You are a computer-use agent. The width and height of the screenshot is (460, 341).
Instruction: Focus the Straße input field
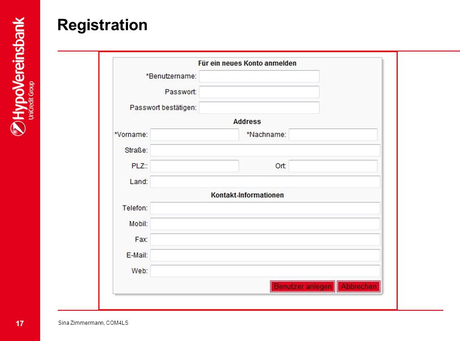(265, 150)
